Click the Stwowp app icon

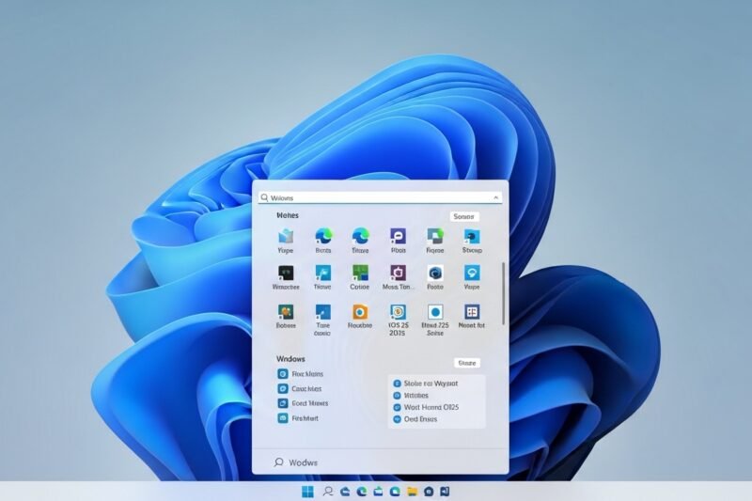(472, 237)
